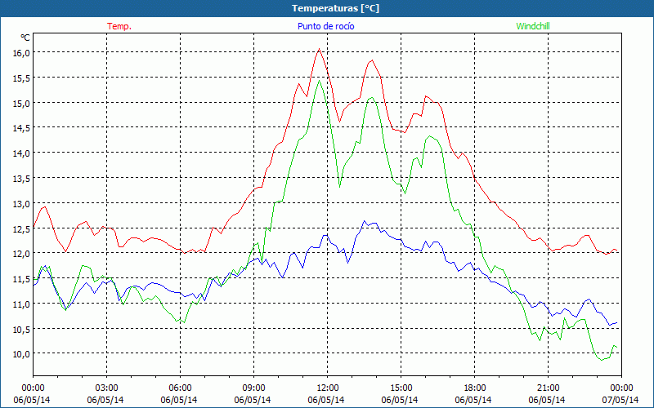Click the '10,5' y-axis label
Viewport: 654px width, 408px height.
point(21,329)
